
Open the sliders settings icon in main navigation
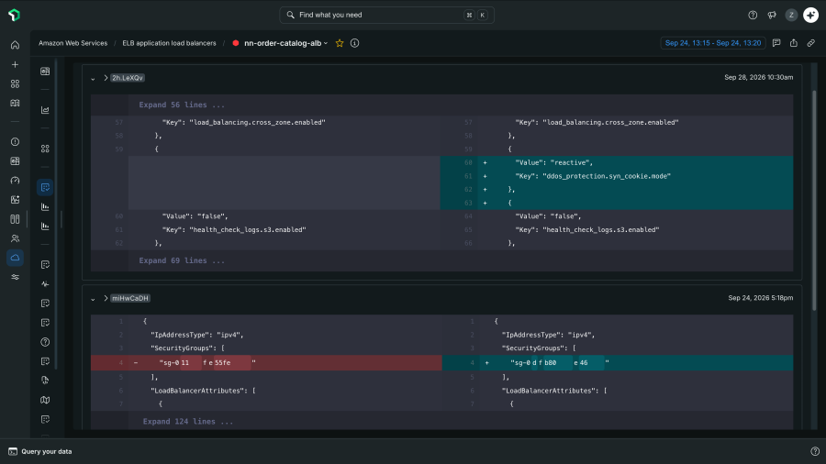pos(15,277)
